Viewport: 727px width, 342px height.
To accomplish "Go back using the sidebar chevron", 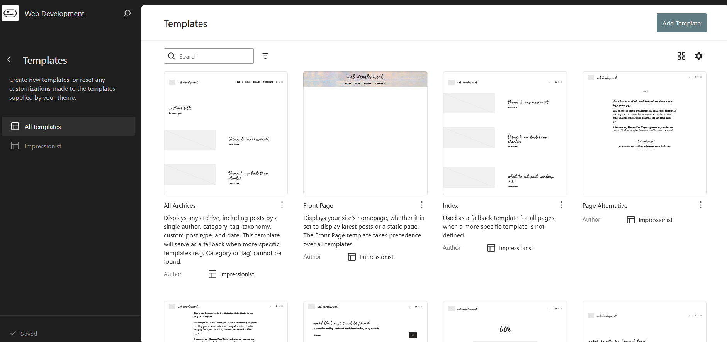I will (9, 60).
